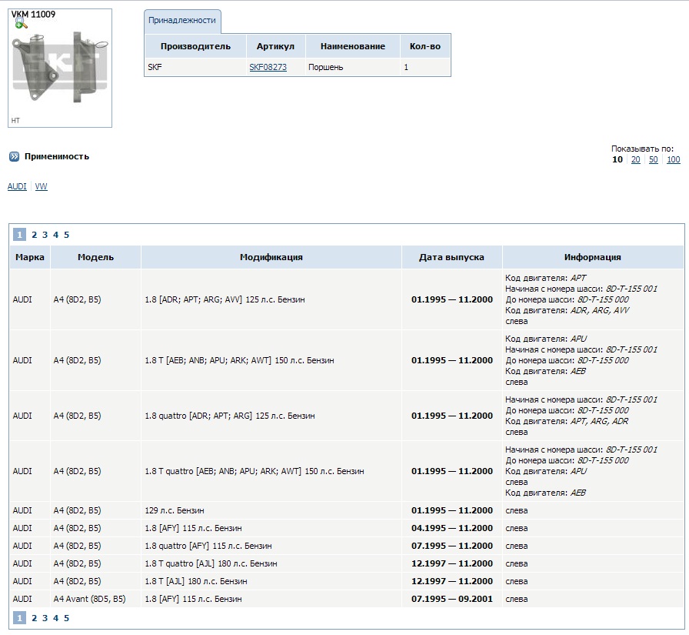Go to page 5 in bottom pagination
Screen dimensions: 689x635
(x=66, y=618)
